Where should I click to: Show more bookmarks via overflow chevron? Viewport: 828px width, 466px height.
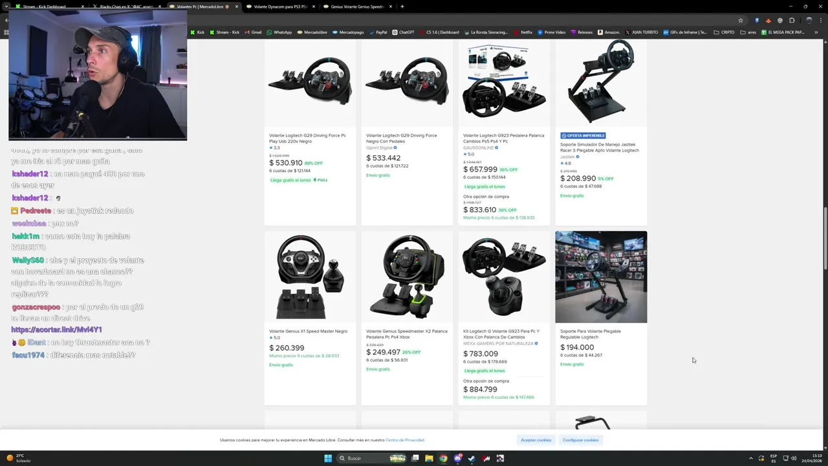(816, 32)
